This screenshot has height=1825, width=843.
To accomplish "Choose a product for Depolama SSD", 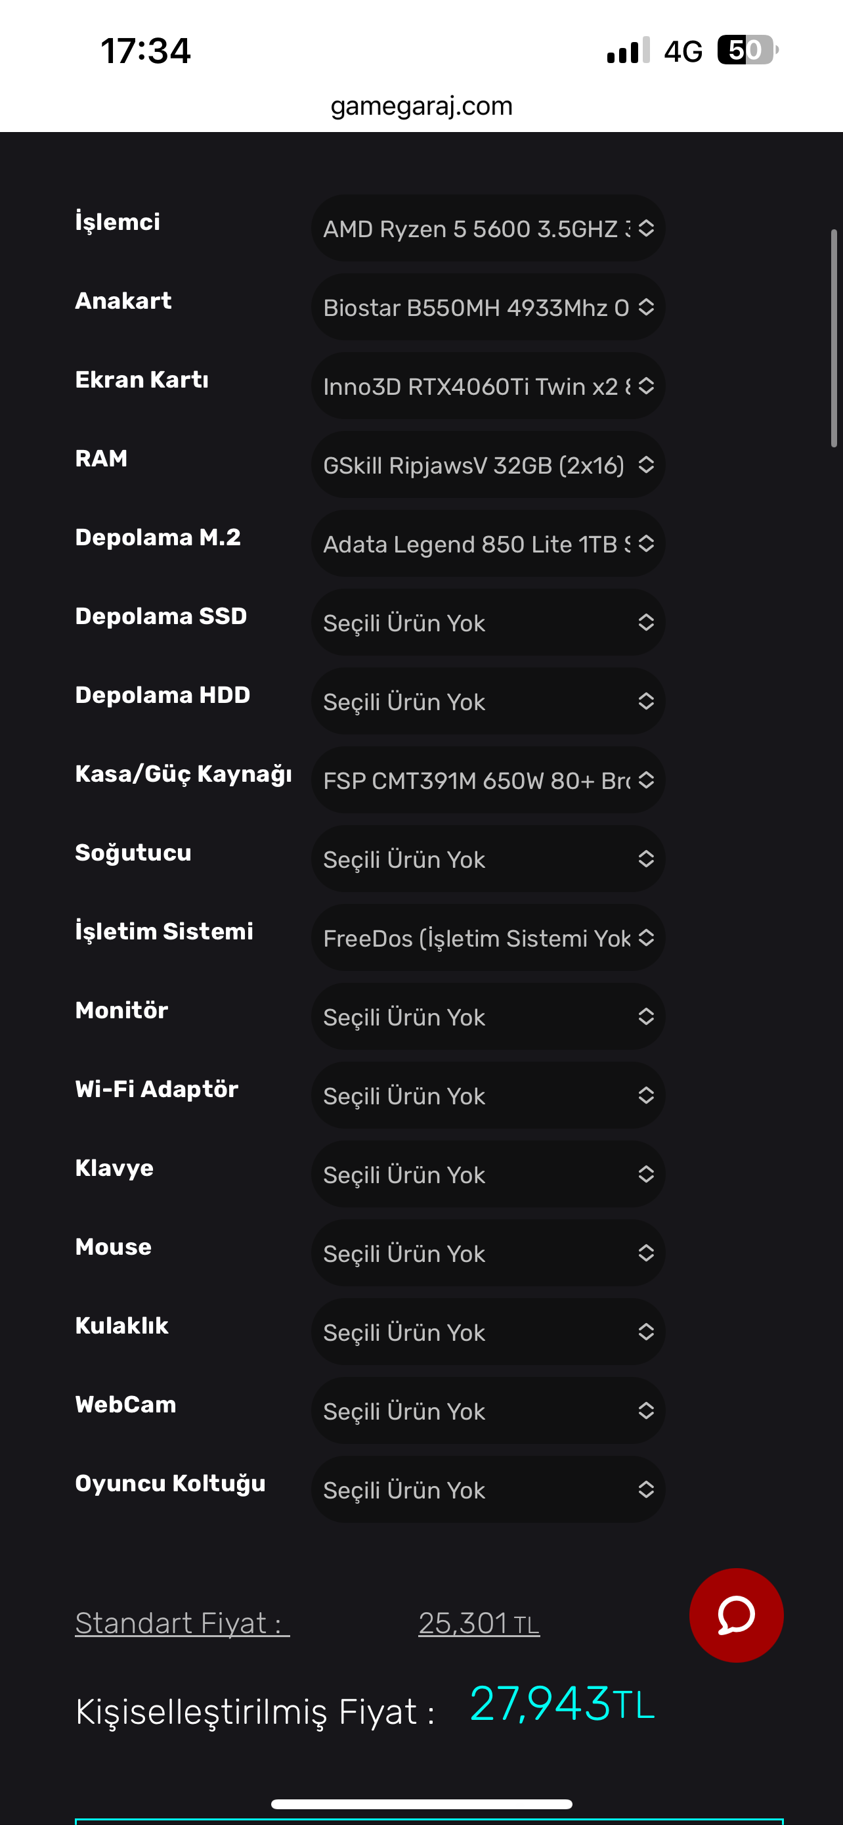I will click(x=488, y=623).
